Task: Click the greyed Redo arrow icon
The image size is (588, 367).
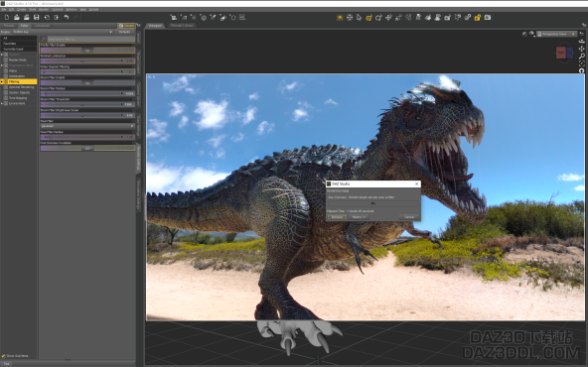Action: point(76,17)
